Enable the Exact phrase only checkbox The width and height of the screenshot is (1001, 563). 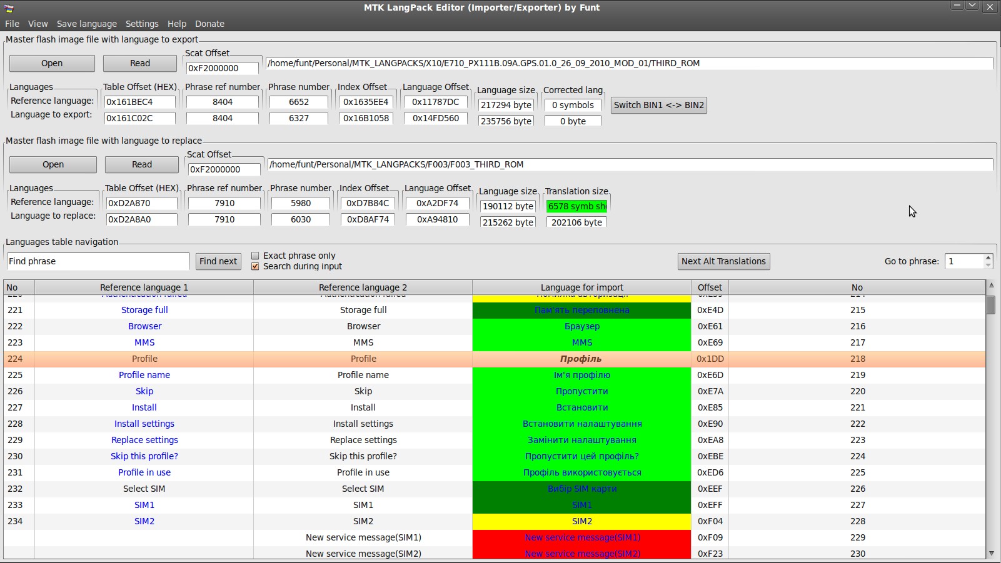(255, 256)
